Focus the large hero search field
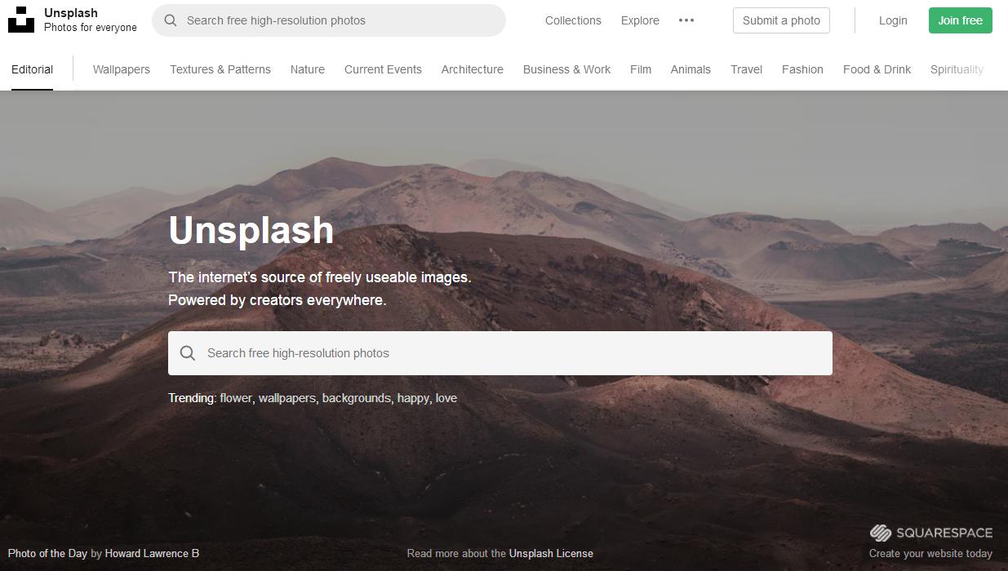 tap(500, 353)
